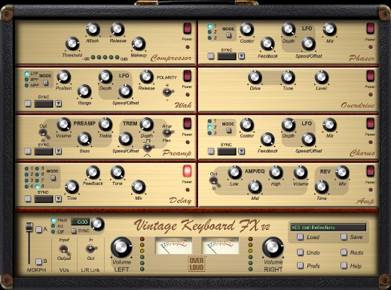Click the Compressor Attack knob

(x=93, y=29)
